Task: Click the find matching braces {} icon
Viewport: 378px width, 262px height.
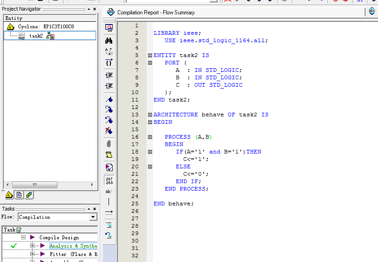Action: coord(109,63)
